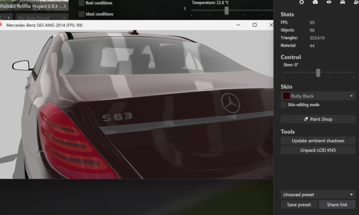Screen dimensions: 359x215
Task: Click the Share link button
Action: click(337, 205)
